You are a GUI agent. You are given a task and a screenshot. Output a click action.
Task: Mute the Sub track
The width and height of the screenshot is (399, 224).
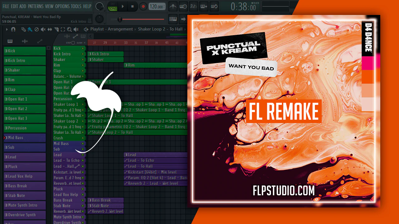tap(83, 149)
